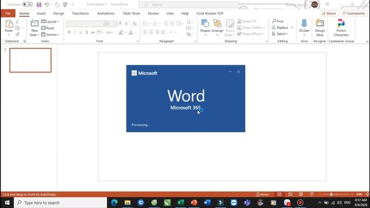Toggle the AutoSave switch
The width and height of the screenshot is (370, 208).
pyautogui.click(x=27, y=5)
